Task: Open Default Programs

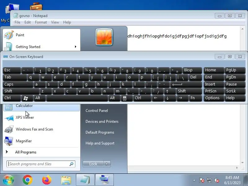Action: click(x=100, y=132)
